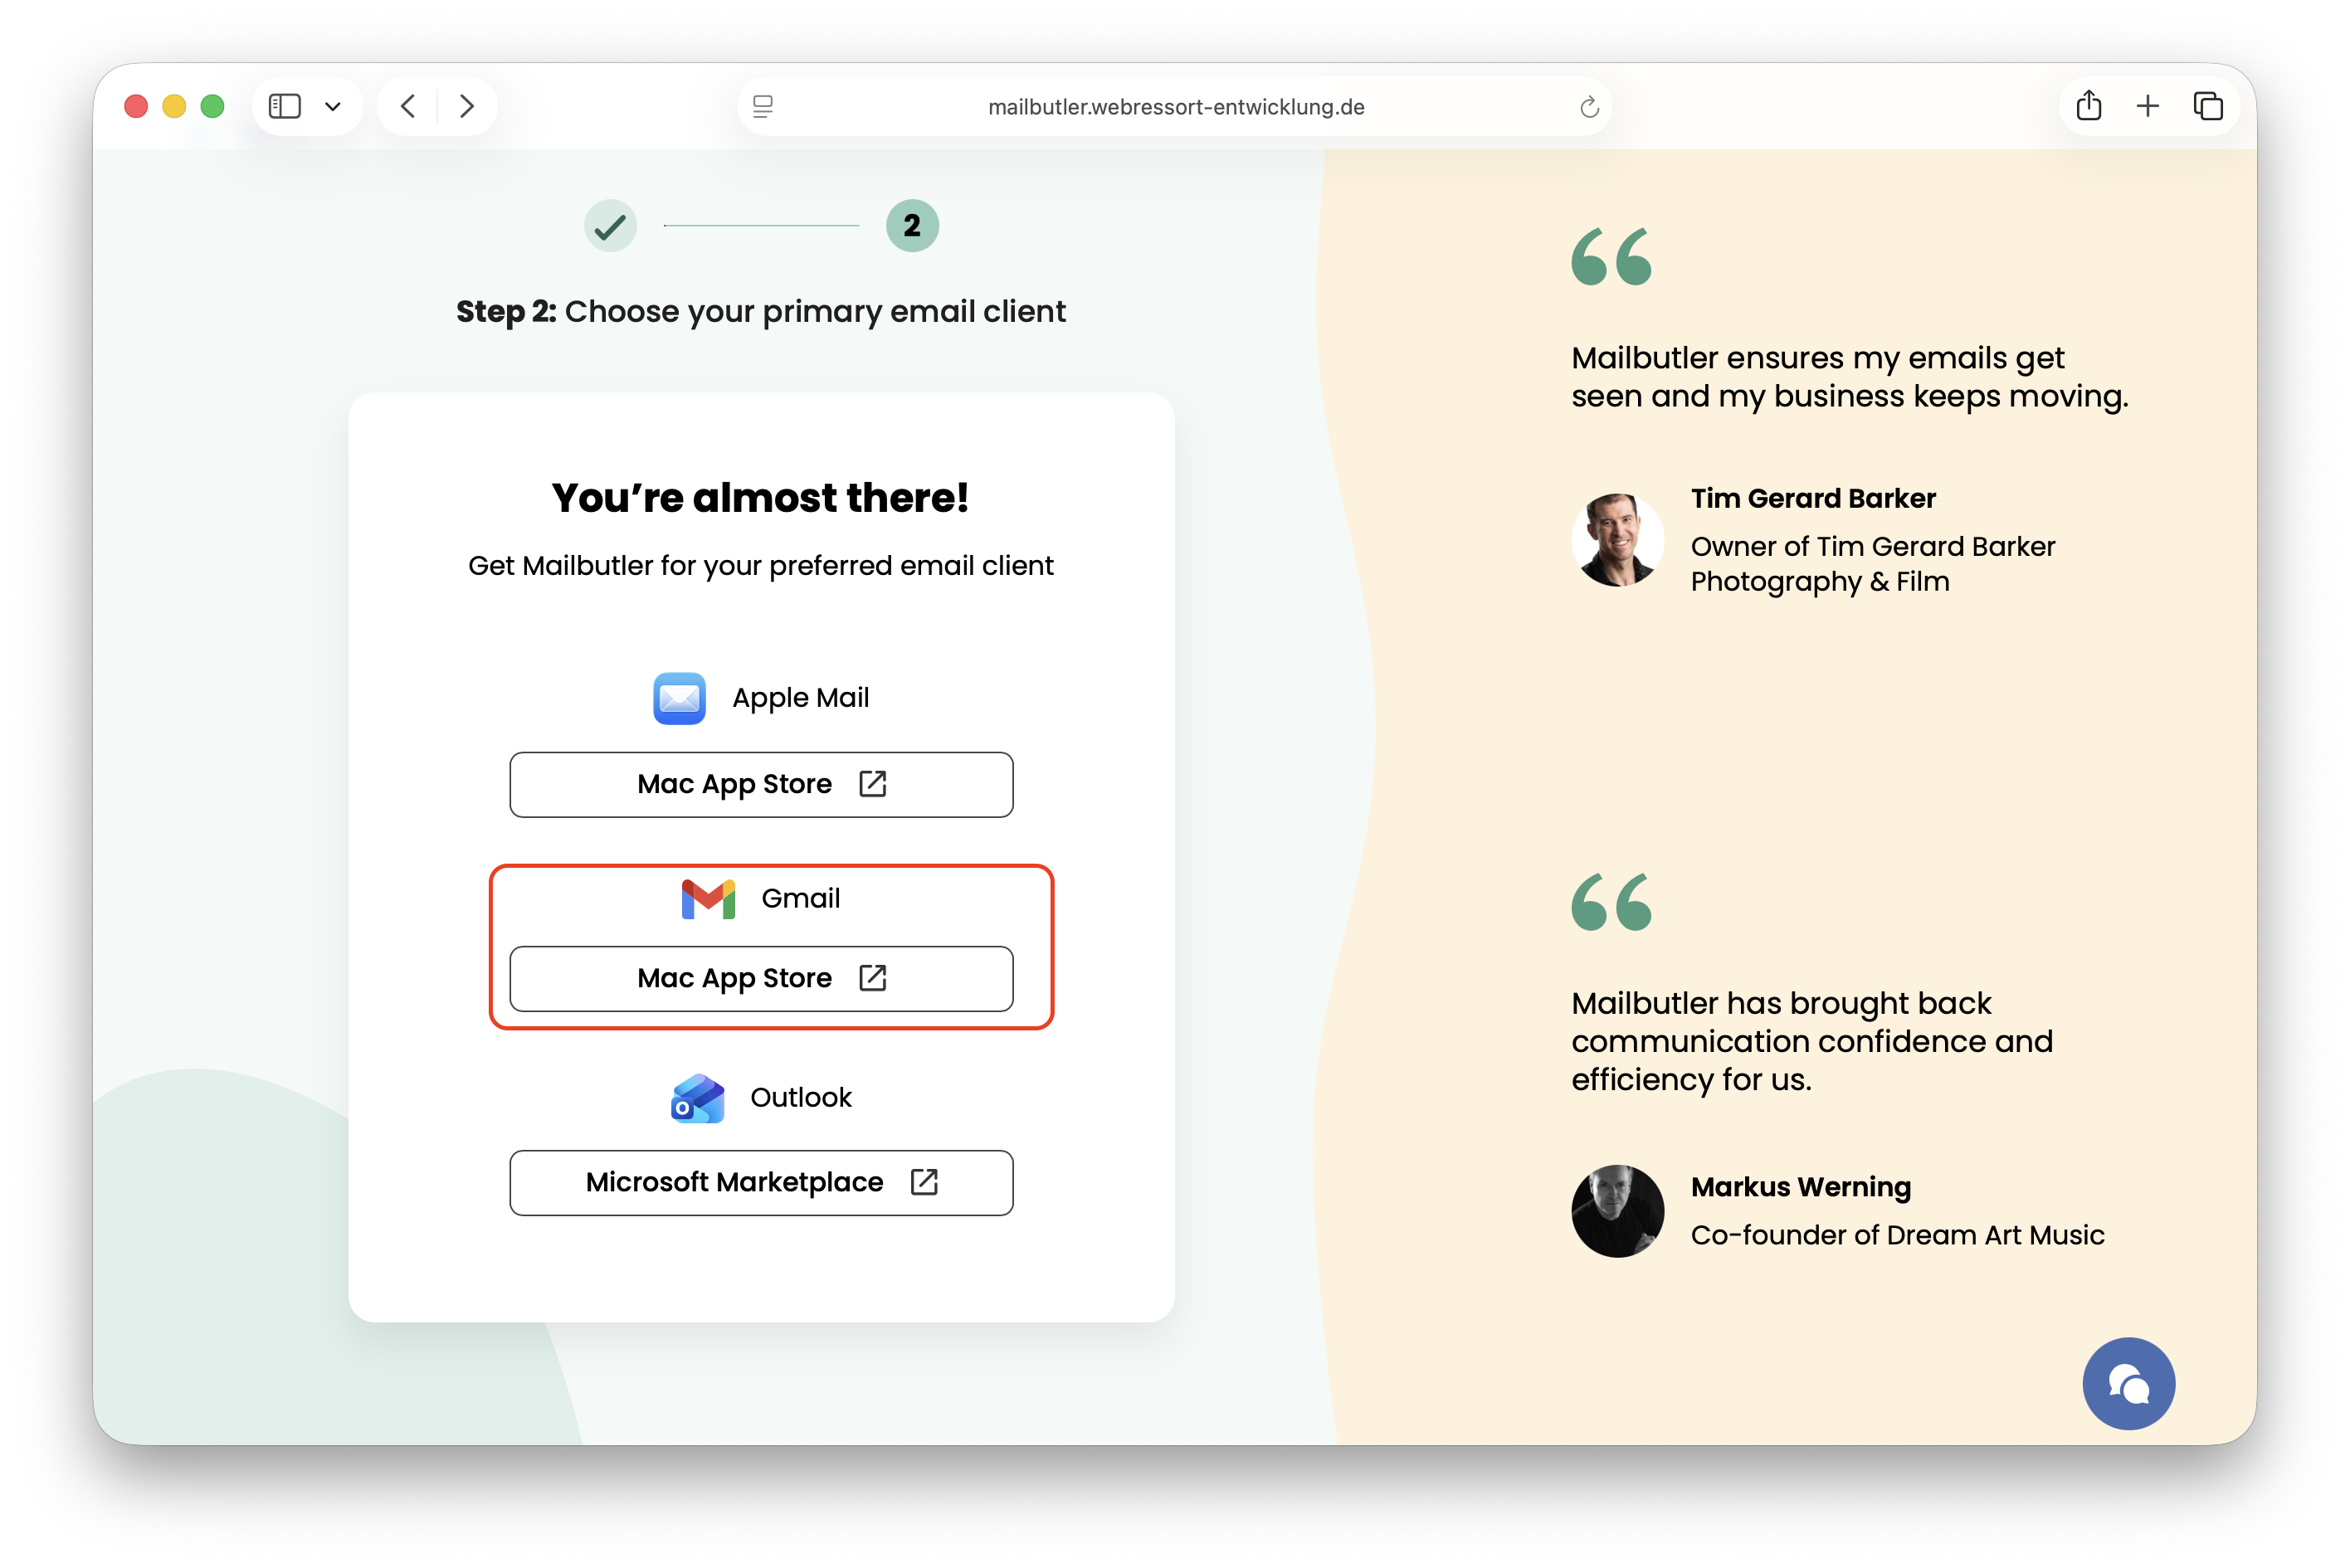
Task: Click the Outlook label text
Action: [x=801, y=1098]
